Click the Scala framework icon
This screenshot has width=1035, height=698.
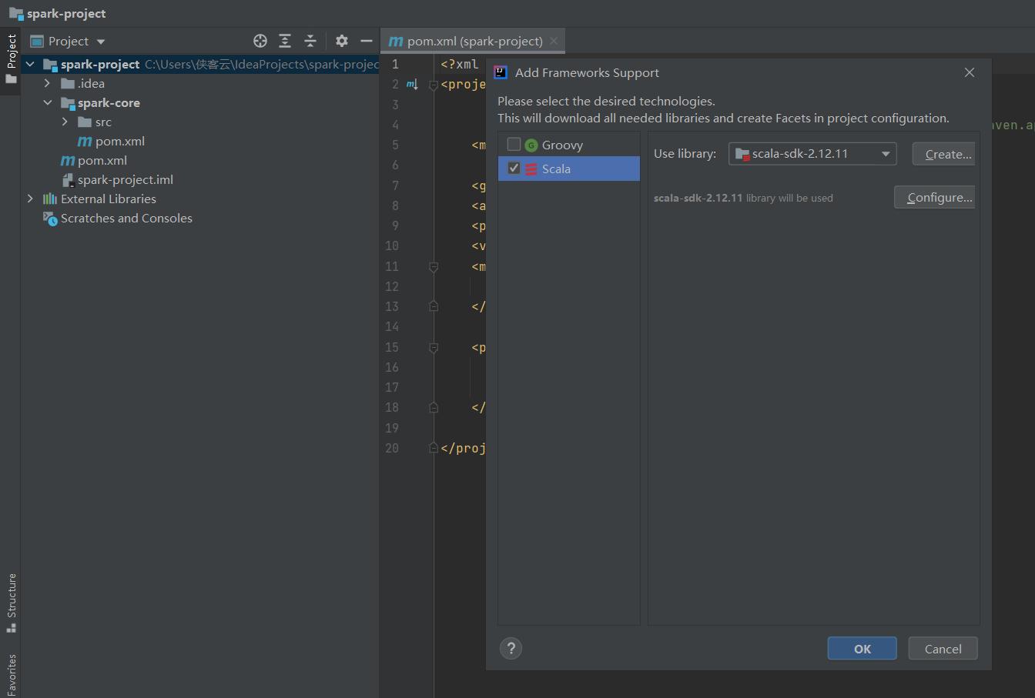pos(531,169)
